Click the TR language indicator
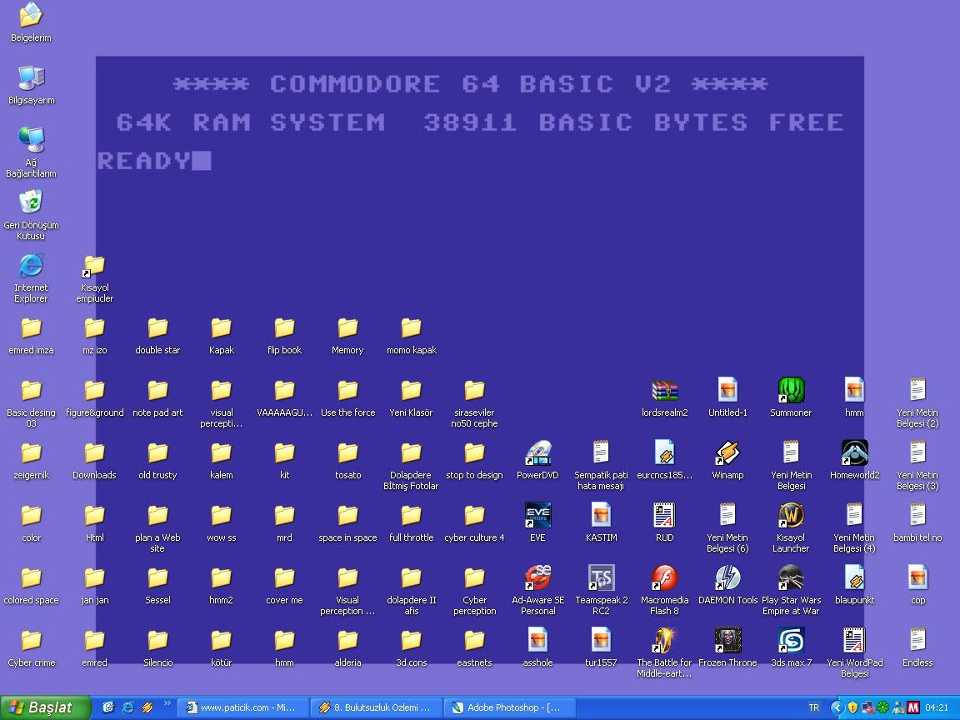Viewport: 960px width, 720px height. coord(813,707)
